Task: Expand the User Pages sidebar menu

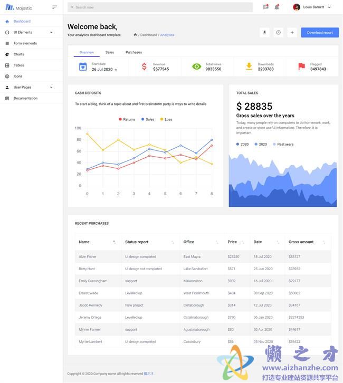Action: pyautogui.click(x=31, y=87)
